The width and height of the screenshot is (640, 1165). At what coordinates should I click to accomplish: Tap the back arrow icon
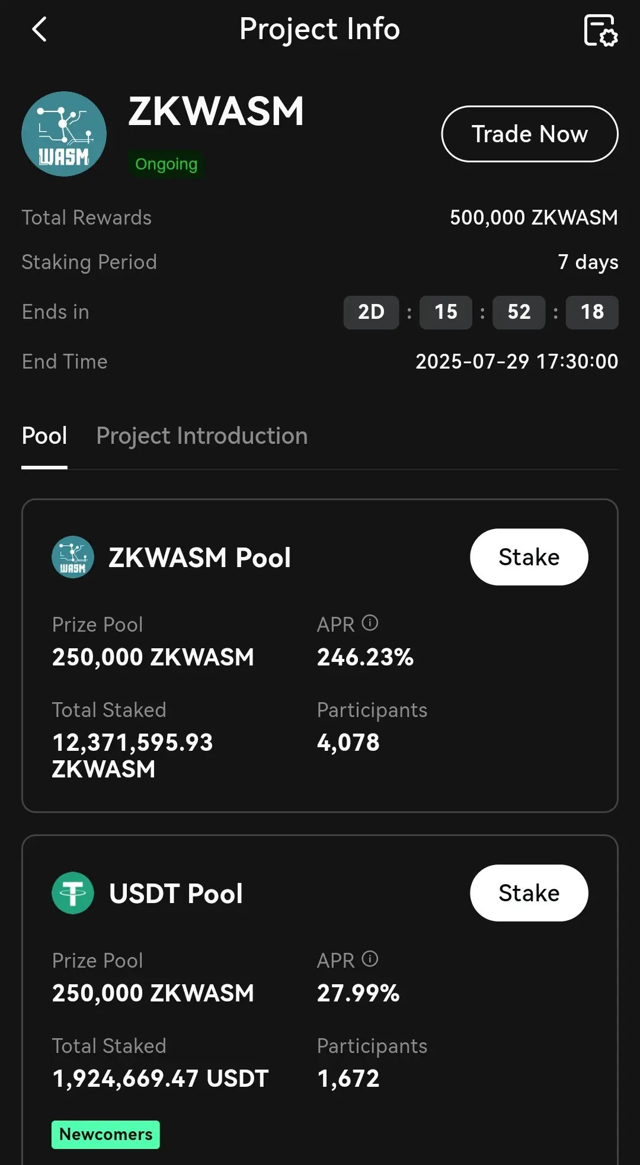pos(39,29)
